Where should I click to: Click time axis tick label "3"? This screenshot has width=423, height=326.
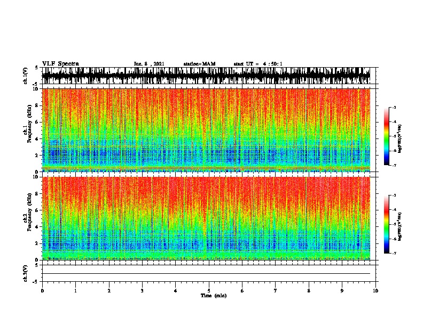[142, 291]
